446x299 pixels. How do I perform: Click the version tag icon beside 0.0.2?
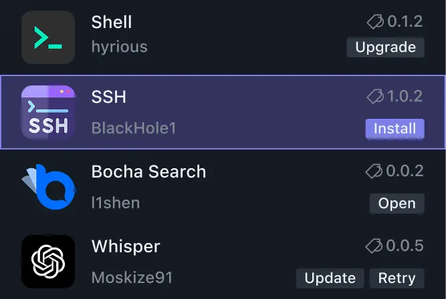[x=375, y=172]
